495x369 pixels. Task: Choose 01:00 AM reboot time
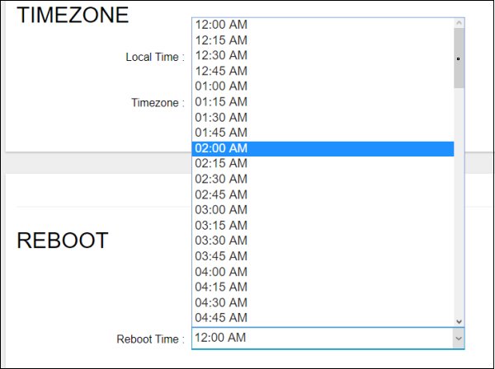[x=323, y=86]
